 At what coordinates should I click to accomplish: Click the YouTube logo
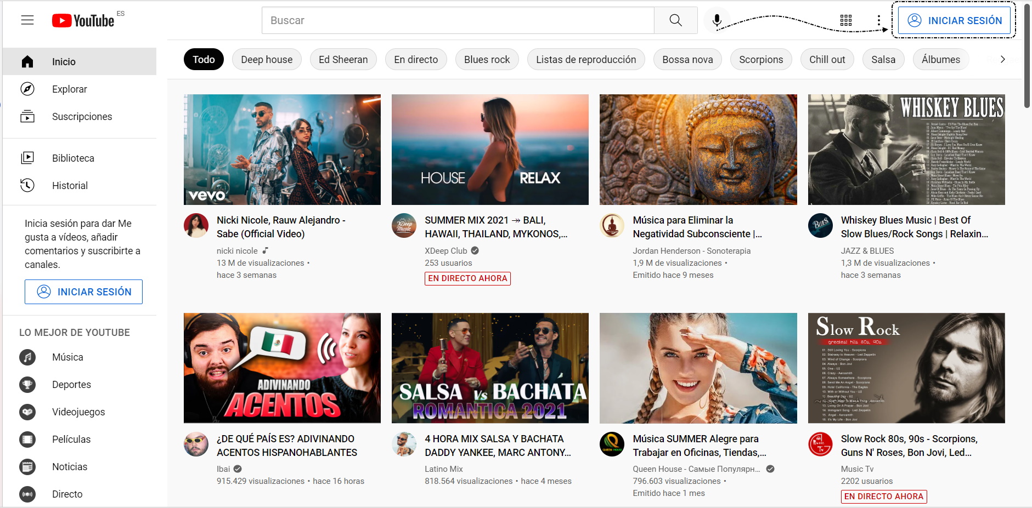[x=83, y=20]
